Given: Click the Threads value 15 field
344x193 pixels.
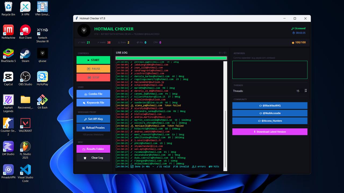Looking at the screenshot, I should click(298, 91).
